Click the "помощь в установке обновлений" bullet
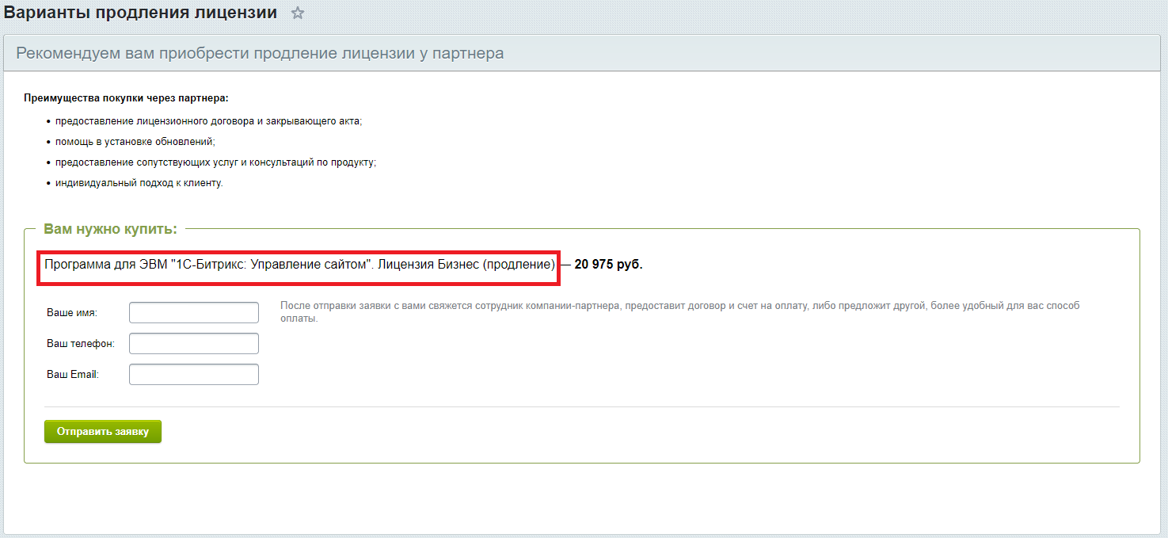Viewport: 1168px width, 538px height. 135,142
